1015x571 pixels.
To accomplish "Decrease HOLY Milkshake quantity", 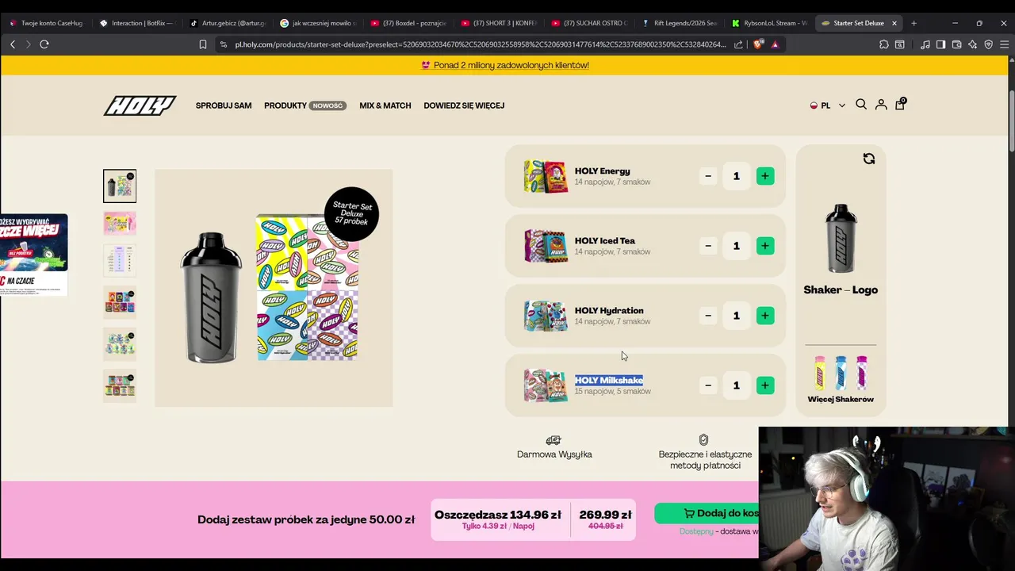I will pos(708,385).
